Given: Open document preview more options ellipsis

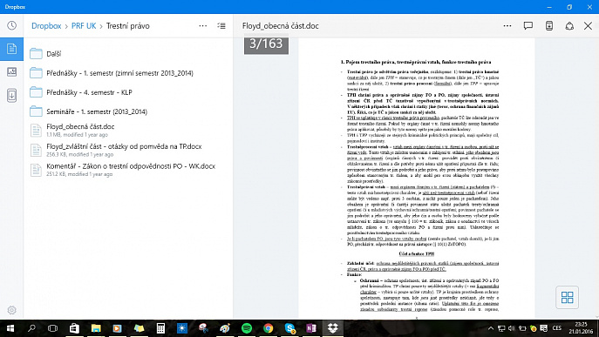Looking at the screenshot, I should (x=507, y=26).
